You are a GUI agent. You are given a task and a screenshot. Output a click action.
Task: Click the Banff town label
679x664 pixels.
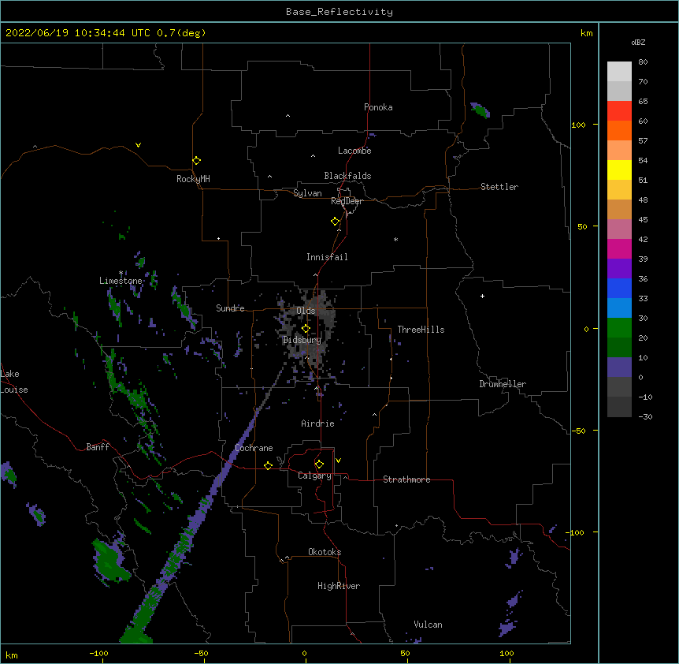point(98,447)
